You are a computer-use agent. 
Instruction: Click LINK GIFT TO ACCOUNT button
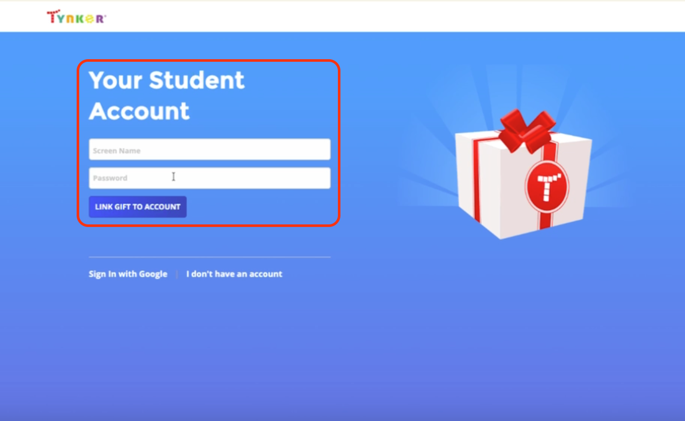[138, 207]
